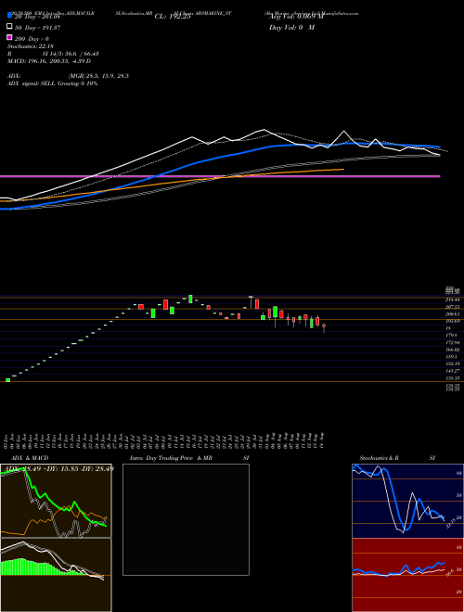Click the 'CL: 192.25' closing price label
464x612 pixels.
173,17
